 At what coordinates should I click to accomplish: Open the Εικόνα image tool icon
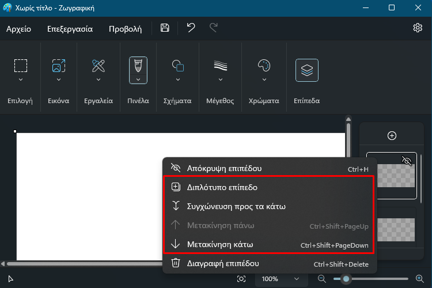point(59,66)
